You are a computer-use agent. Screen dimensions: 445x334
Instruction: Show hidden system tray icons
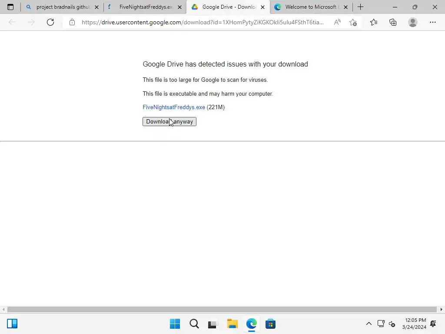[369, 324]
